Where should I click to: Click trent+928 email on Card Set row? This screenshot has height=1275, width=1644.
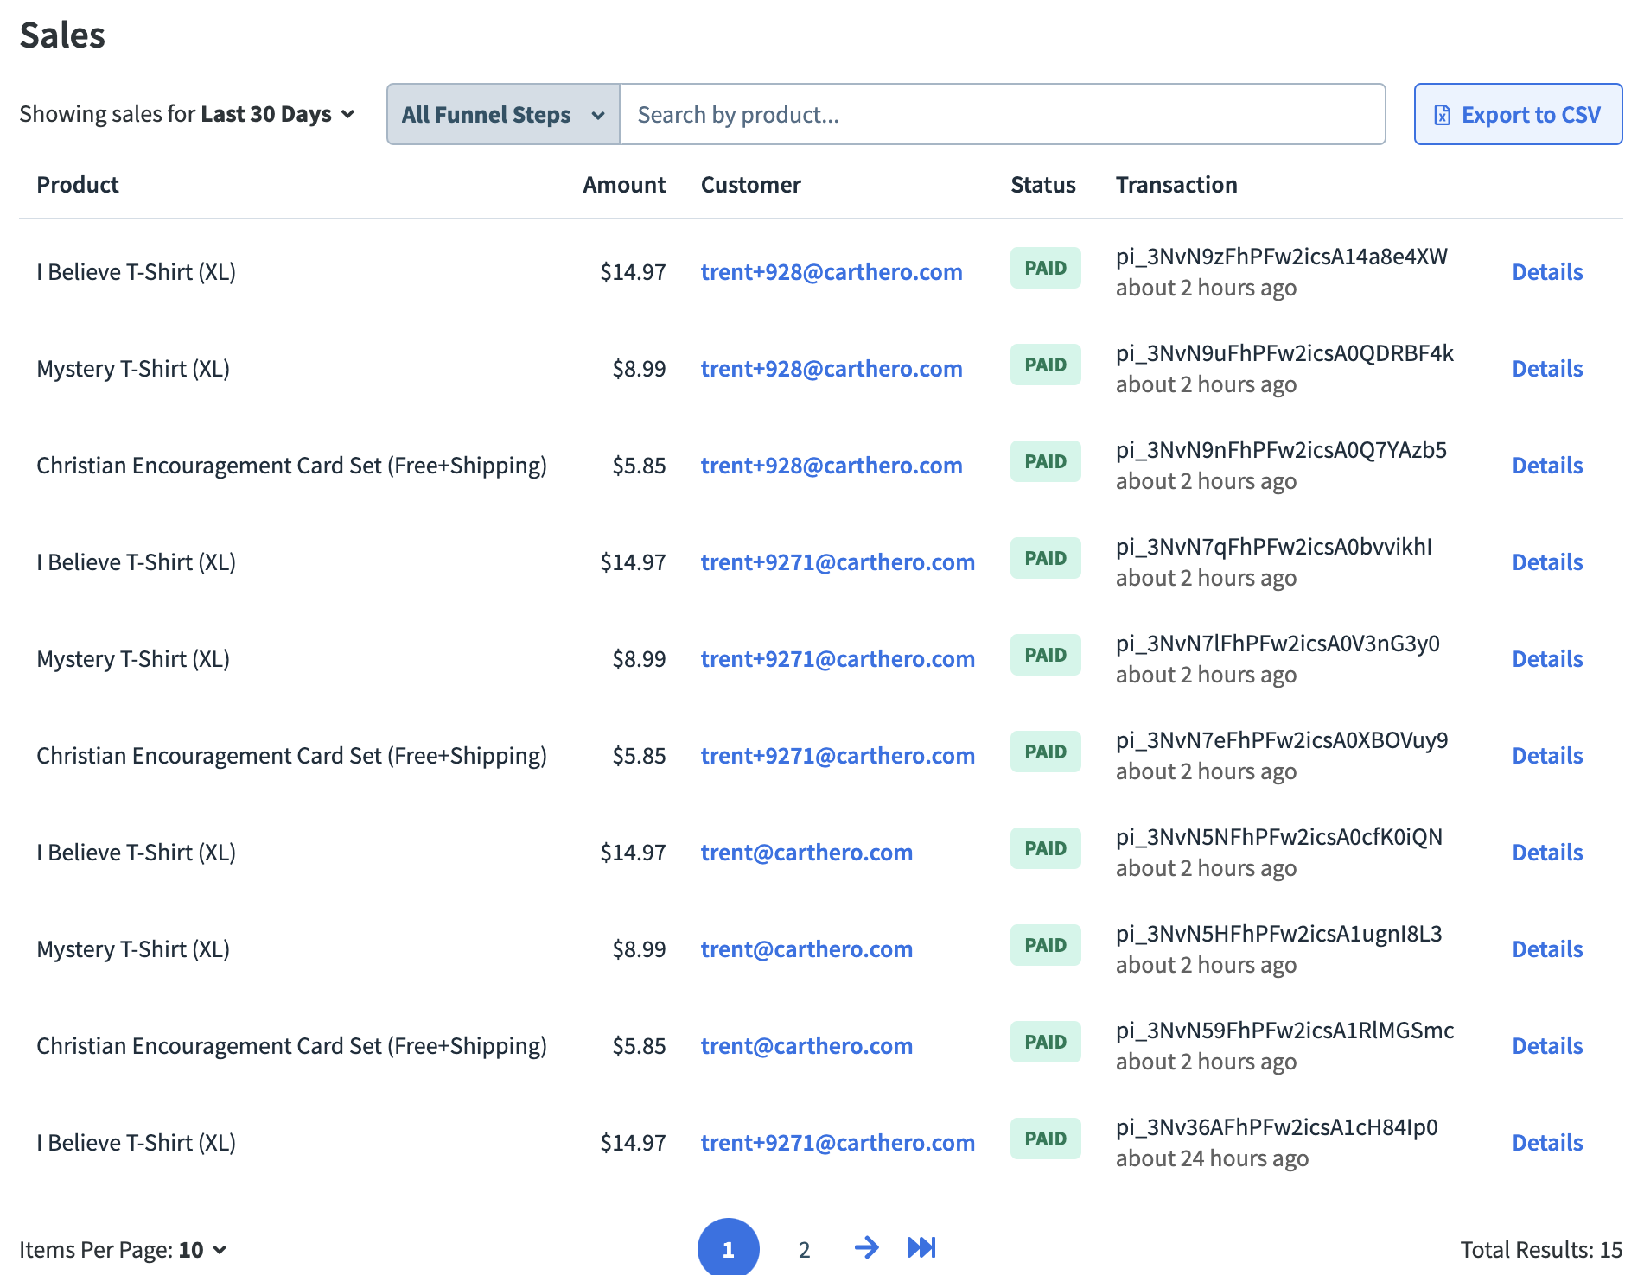pos(832,466)
